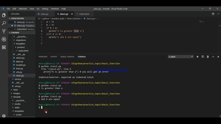221x124 pixels.
Task: Open the Search view in activity bar
Action: click(4, 23)
